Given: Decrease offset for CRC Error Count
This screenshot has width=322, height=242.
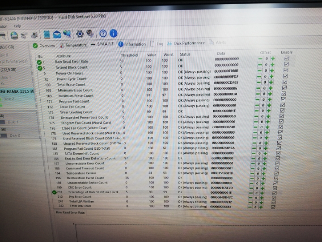Looking at the screenshot, I should 251,188.
